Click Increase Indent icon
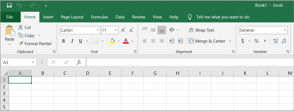This screenshot has height=111, width=294. 180,41
